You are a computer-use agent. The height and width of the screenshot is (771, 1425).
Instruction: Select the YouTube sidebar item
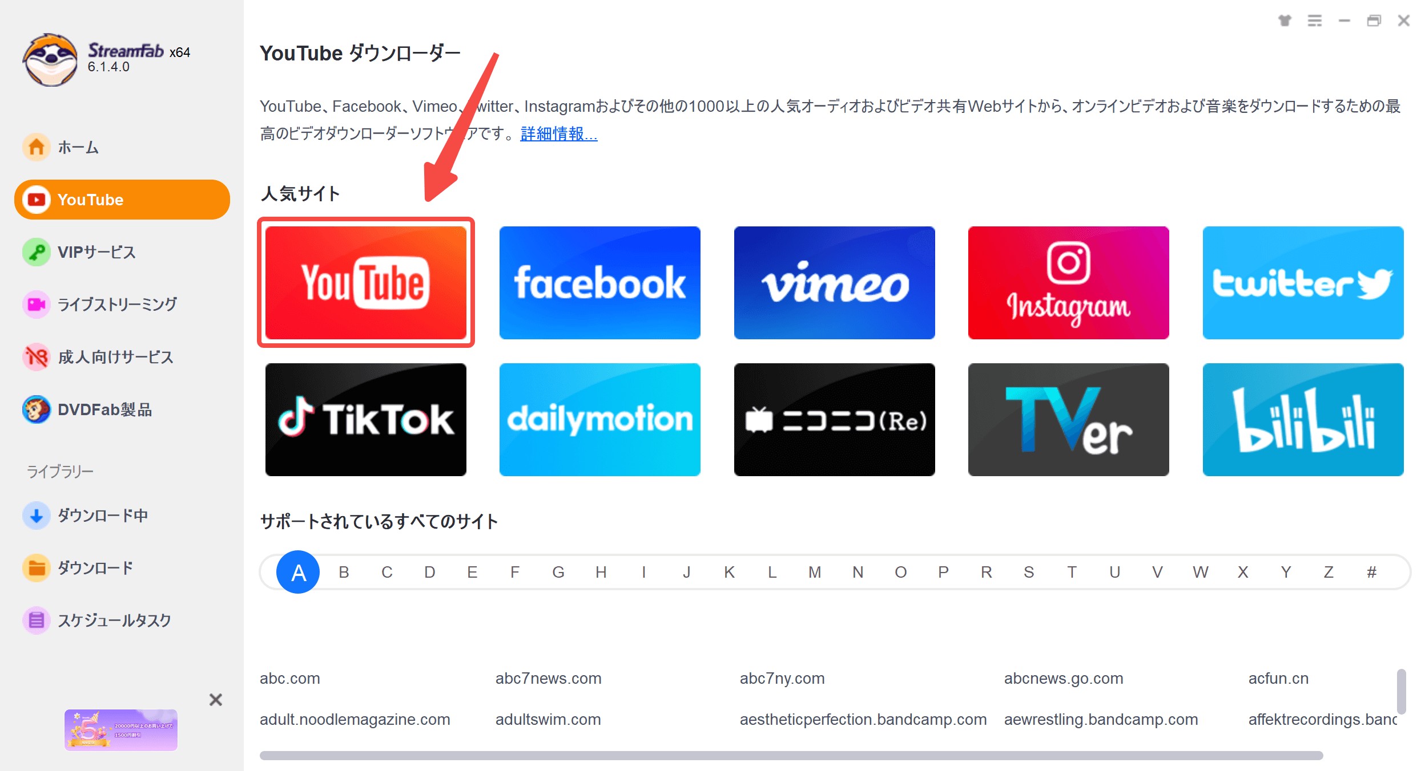click(122, 200)
